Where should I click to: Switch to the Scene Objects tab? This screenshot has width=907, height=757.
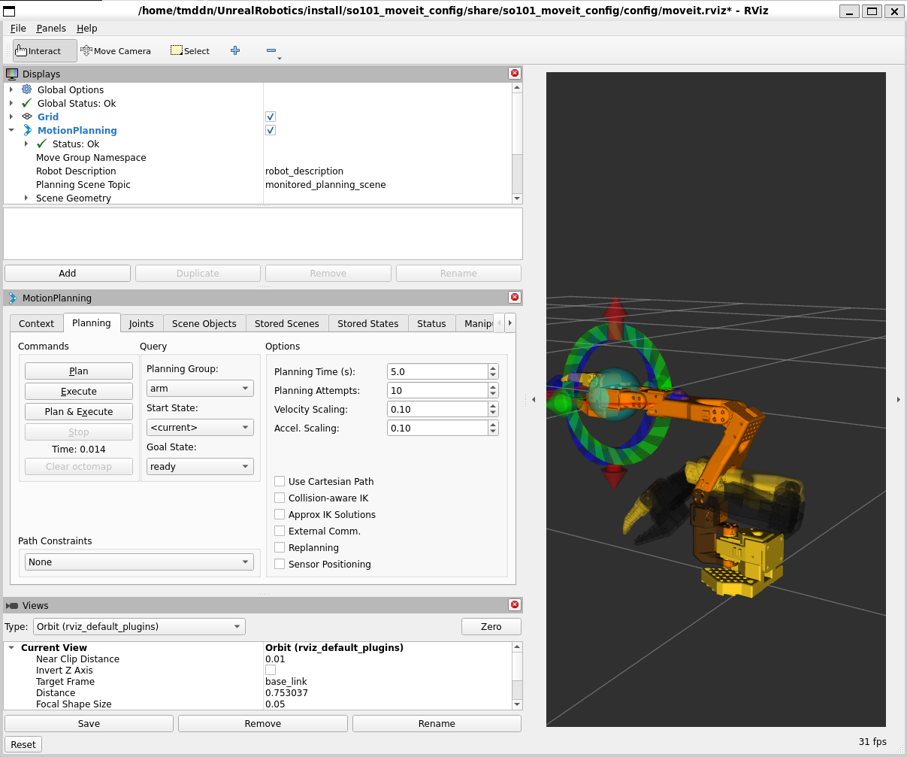[x=204, y=323]
